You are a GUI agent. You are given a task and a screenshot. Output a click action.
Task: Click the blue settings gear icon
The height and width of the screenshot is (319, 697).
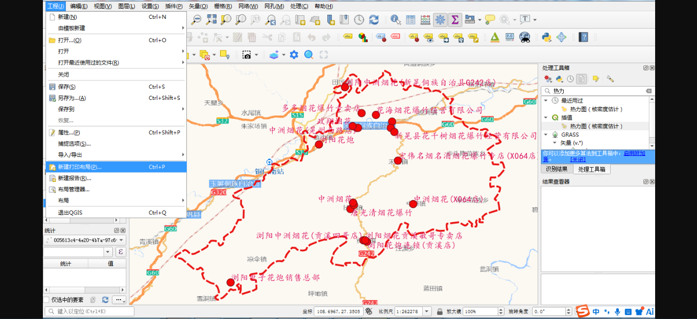pyautogui.click(x=294, y=55)
